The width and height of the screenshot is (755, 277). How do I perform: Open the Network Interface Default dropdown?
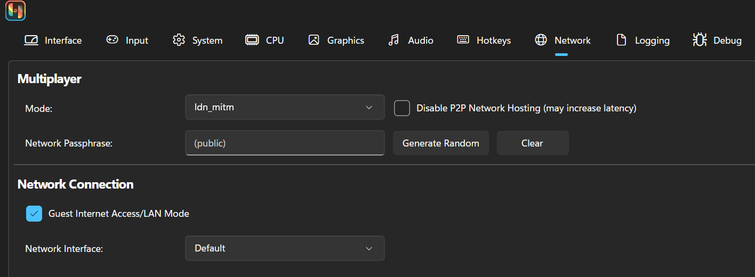[x=285, y=248]
